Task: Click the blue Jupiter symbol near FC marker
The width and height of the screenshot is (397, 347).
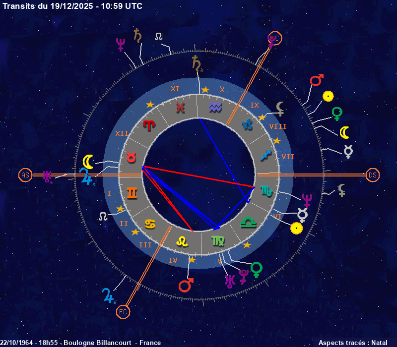Action: click(108, 295)
